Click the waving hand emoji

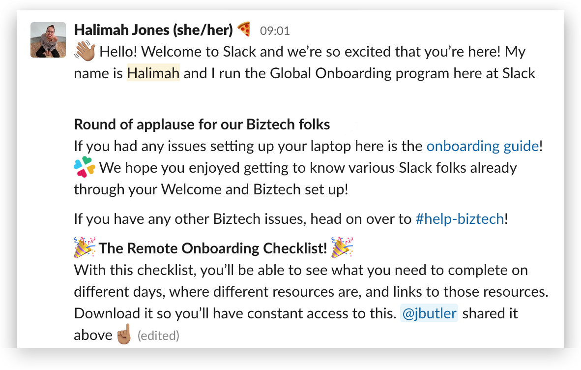[85, 51]
